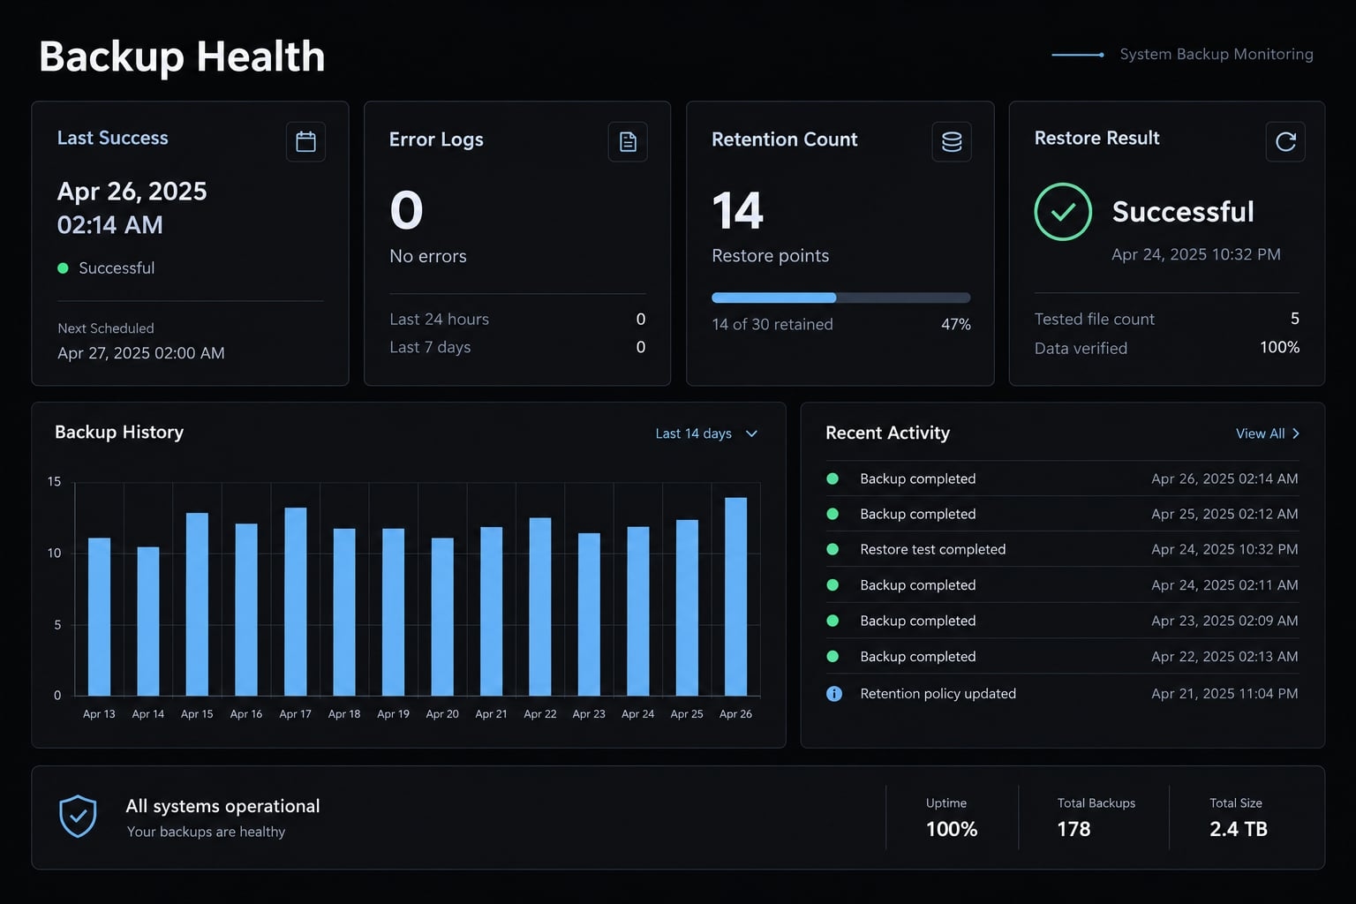The image size is (1356, 904).
Task: Click the 47% retention value
Action: click(956, 324)
